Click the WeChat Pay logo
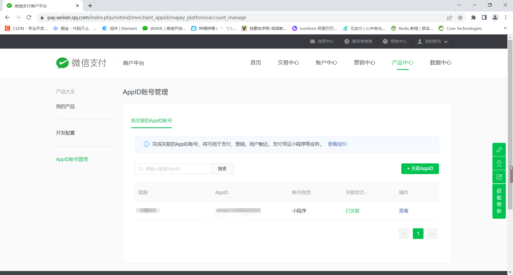 coord(81,63)
